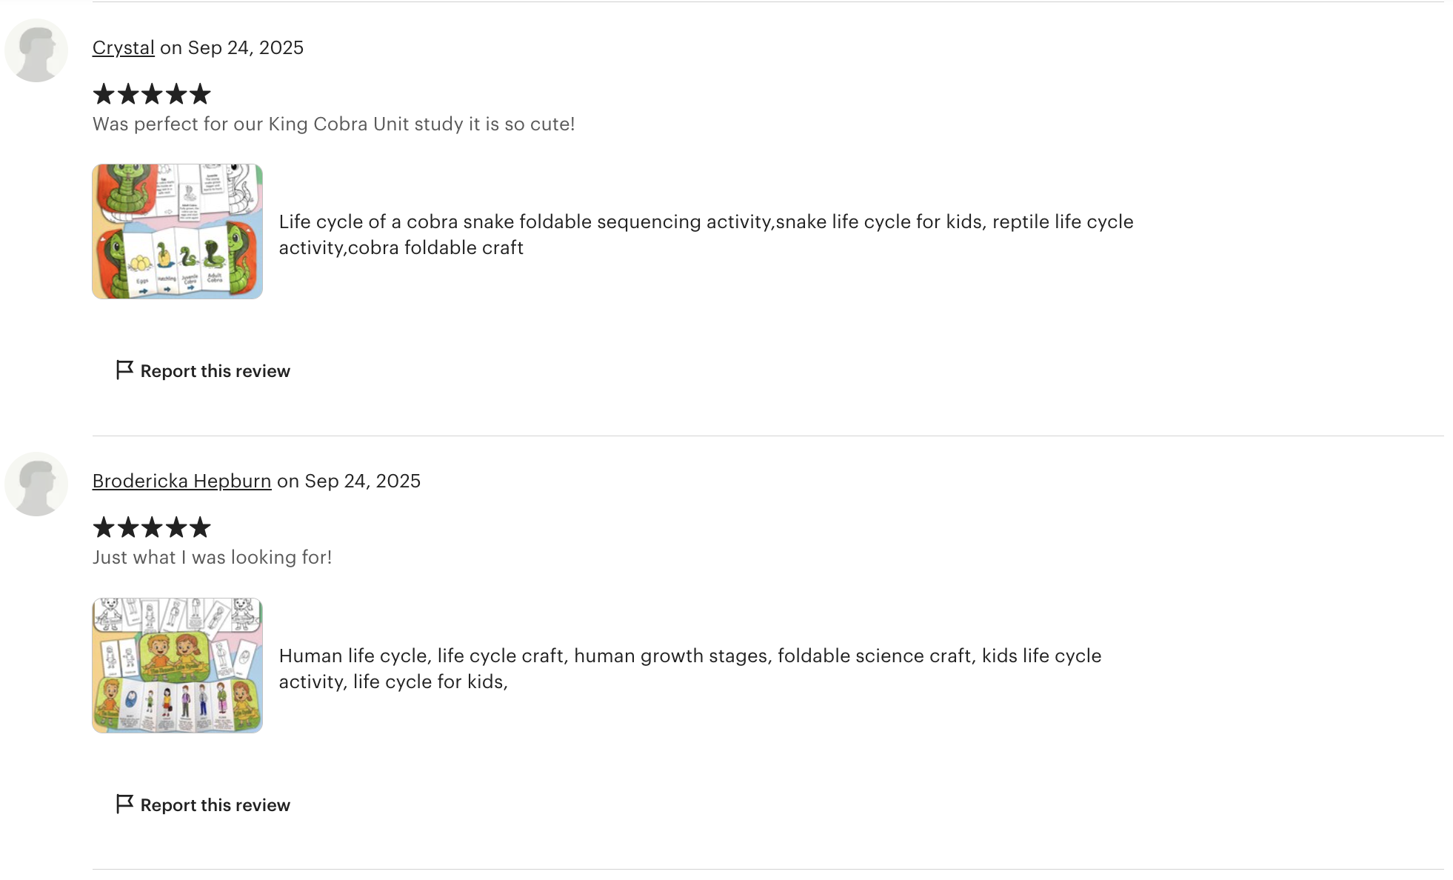Open the human life cycle product thumbnail
The width and height of the screenshot is (1453, 880).
(177, 665)
